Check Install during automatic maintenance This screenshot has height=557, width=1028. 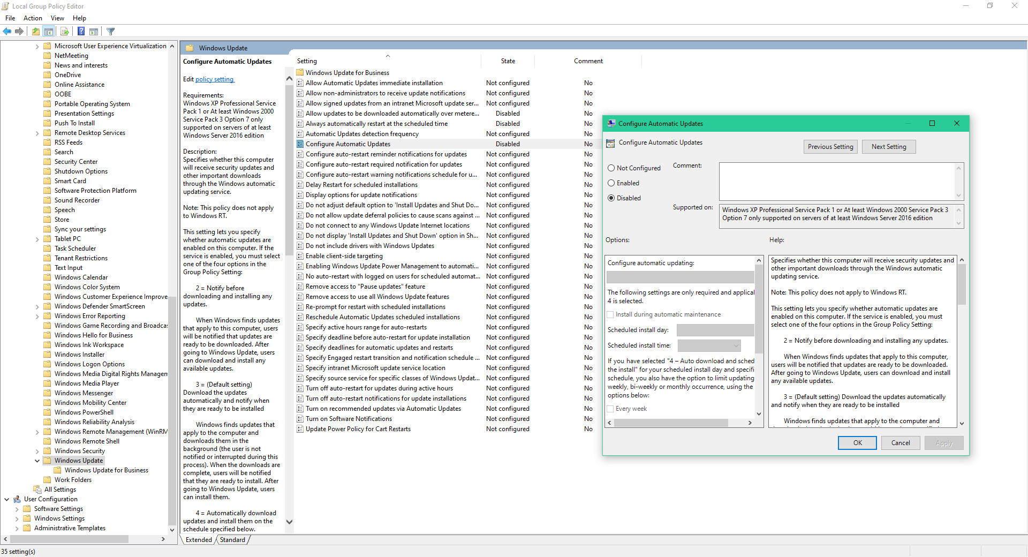(610, 314)
